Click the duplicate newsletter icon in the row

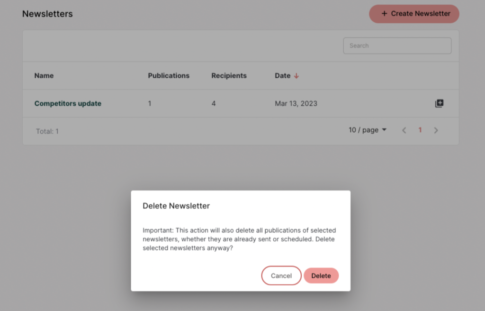coord(439,103)
